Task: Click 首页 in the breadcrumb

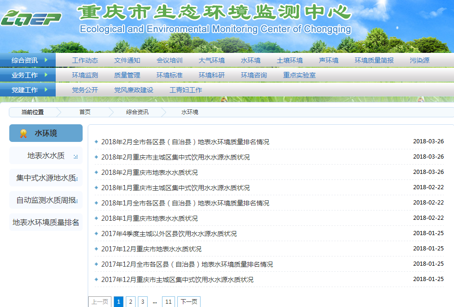Action: [x=85, y=112]
